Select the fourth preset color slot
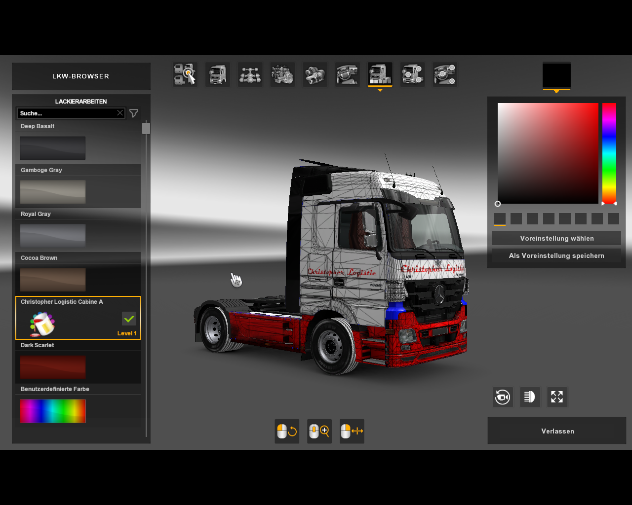The width and height of the screenshot is (632, 505). coord(549,218)
